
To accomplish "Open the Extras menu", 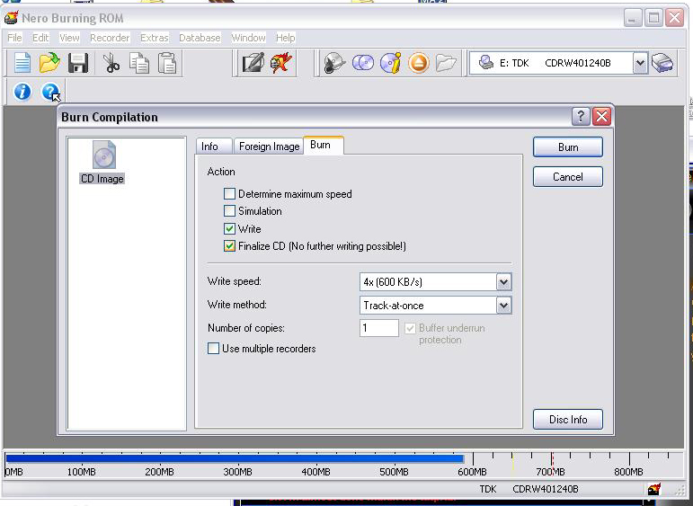I will [x=155, y=38].
